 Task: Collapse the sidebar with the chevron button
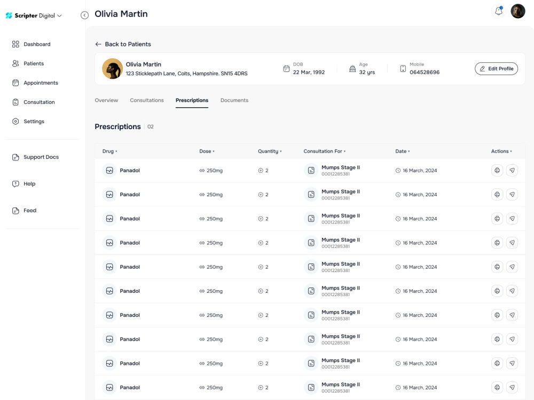[x=84, y=15]
